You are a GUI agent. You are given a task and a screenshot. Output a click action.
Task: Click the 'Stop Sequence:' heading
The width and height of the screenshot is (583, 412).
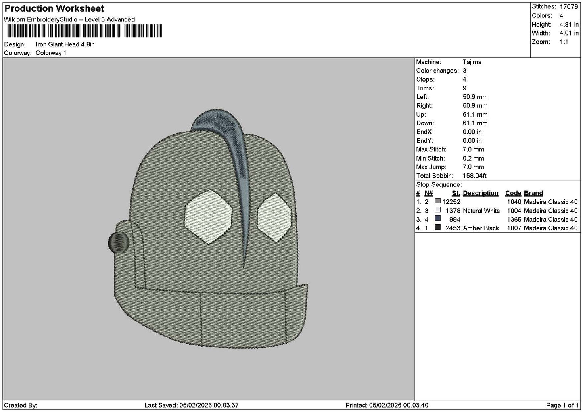click(x=439, y=185)
